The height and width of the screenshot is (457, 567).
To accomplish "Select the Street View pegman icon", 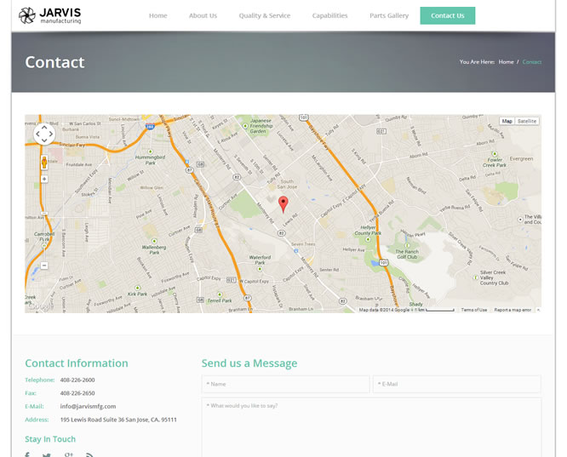I will tap(44, 162).
